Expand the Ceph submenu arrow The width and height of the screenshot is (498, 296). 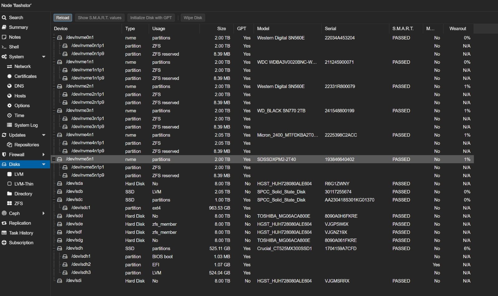[x=43, y=213]
